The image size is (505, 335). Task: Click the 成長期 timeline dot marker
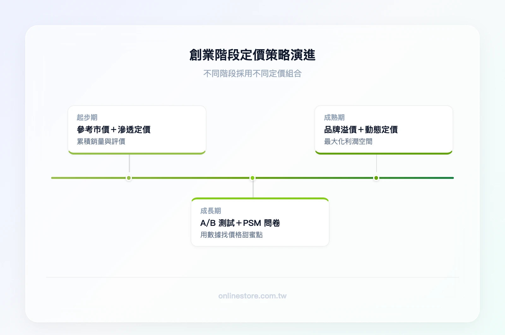[x=252, y=178]
